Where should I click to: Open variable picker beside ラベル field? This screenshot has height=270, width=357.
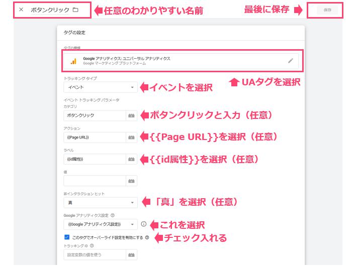tap(131, 159)
